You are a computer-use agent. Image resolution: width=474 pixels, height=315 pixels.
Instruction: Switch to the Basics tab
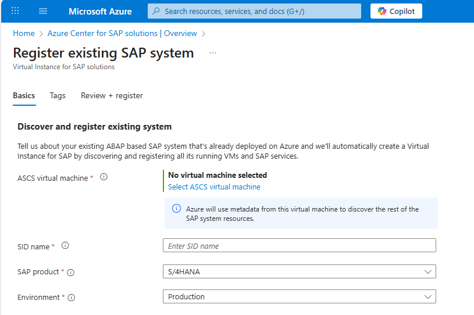[x=24, y=95]
